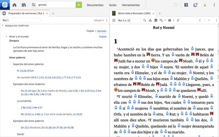Toggle the parallel resources columns icon

tap(170, 20)
